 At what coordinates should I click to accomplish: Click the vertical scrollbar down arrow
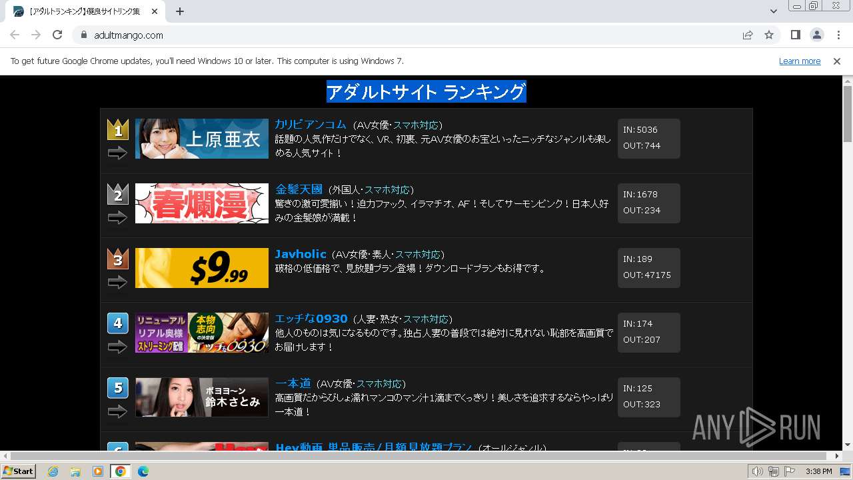(848, 445)
